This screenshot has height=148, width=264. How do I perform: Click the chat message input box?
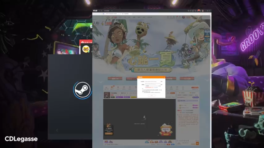point(188,143)
